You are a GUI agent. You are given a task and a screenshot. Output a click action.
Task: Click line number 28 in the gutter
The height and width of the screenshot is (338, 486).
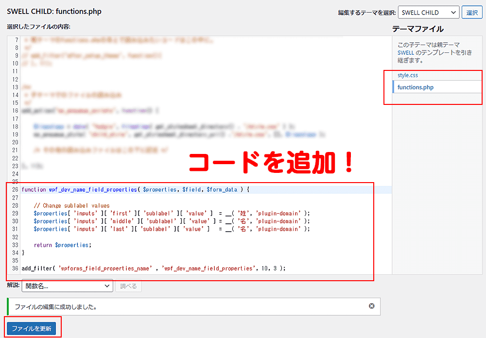pyautogui.click(x=15, y=206)
